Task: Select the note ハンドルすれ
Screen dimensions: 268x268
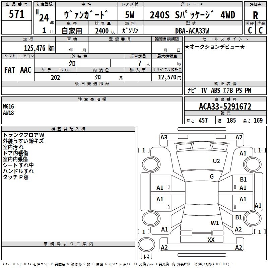Action: coord(18,171)
